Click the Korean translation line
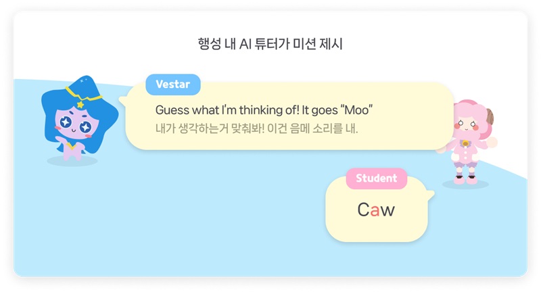 click(x=256, y=128)
